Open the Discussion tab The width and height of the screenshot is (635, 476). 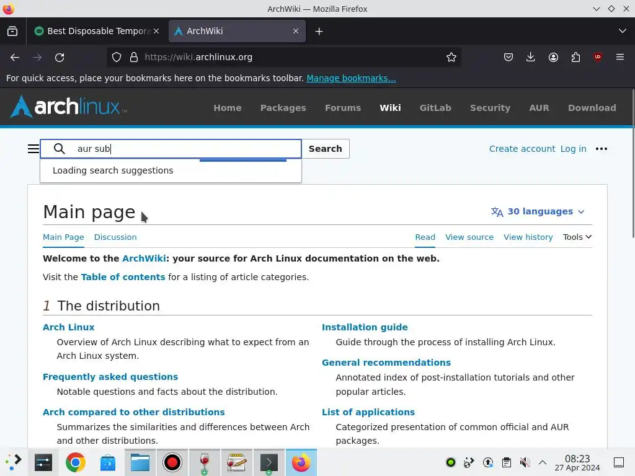[115, 237]
